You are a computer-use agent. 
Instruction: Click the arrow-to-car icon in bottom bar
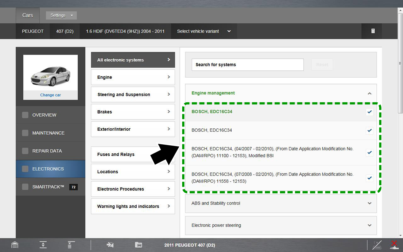click(110, 245)
